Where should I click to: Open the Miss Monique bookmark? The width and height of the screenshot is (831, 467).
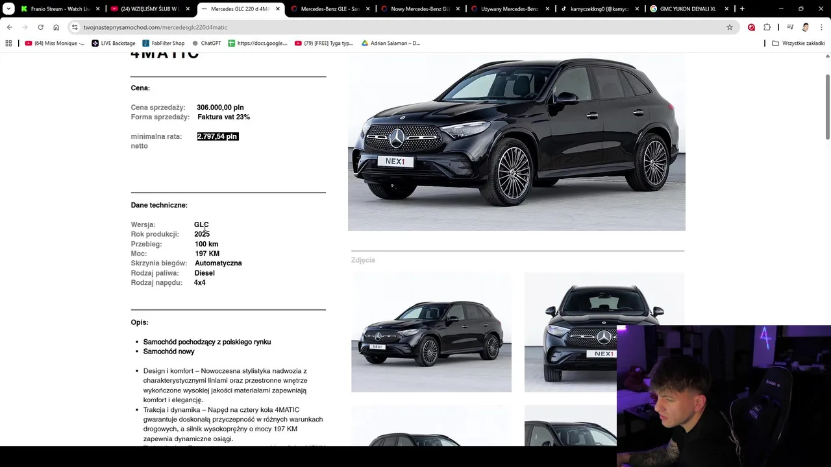point(55,43)
